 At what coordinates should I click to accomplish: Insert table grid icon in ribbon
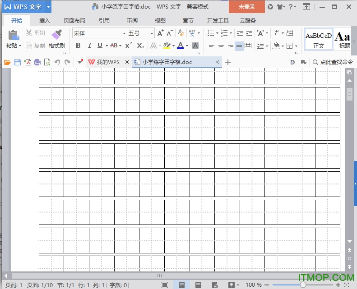coord(290,33)
